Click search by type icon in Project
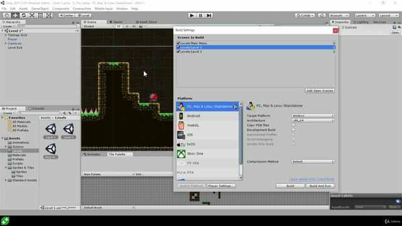 (x=64, y=113)
